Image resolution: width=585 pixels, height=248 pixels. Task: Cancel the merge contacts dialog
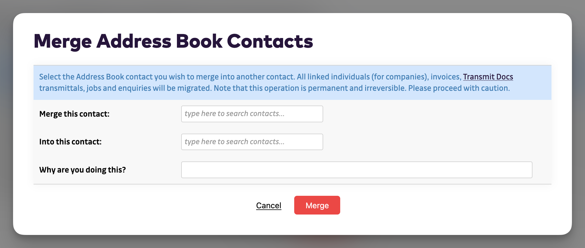click(x=268, y=205)
